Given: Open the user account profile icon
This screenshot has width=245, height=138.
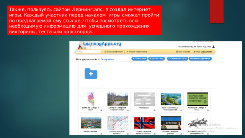Looking at the screenshot, I should coord(214,47).
